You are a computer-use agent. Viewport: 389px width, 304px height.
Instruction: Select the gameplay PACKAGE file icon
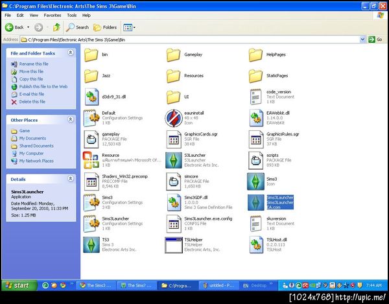pyautogui.click(x=91, y=139)
